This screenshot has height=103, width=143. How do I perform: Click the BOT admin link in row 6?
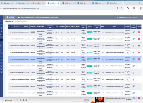(x=103, y=66)
